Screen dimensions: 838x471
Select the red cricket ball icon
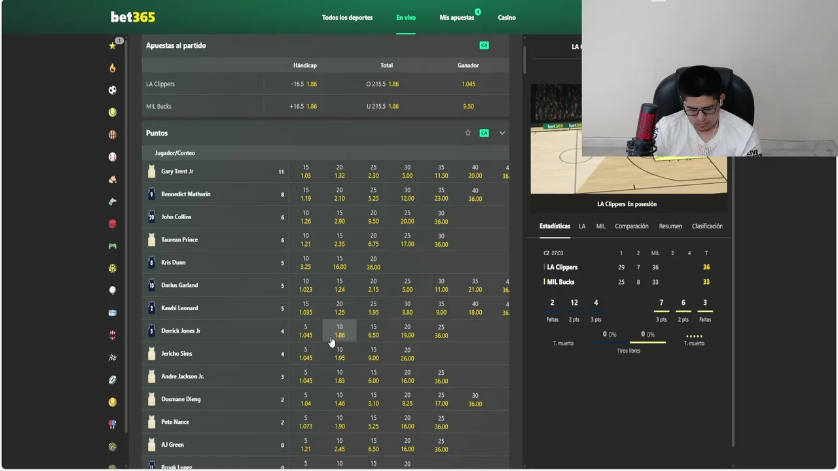(113, 224)
